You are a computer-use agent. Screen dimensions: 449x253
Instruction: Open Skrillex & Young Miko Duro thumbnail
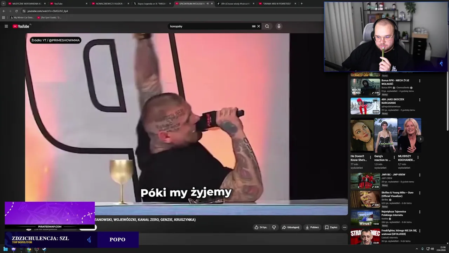365,199
